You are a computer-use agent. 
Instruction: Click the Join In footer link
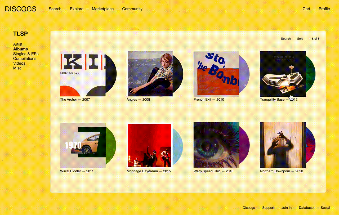(x=287, y=208)
